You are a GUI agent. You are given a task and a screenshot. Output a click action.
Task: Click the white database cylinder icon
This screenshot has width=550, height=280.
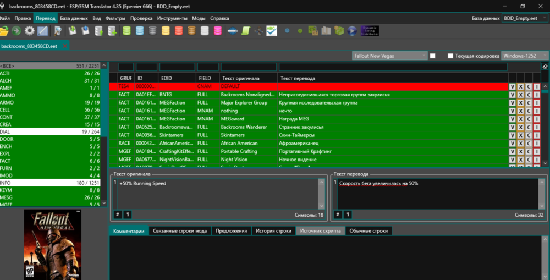point(205,31)
